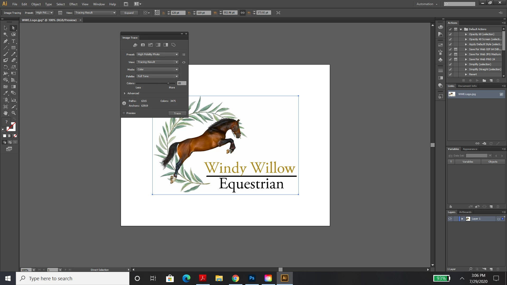Toggle checkmark for Opacity 60 action
The width and height of the screenshot is (507, 285).
click(x=450, y=34)
